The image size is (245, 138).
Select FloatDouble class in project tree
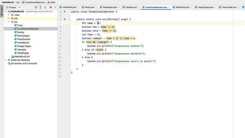[x=22, y=39]
